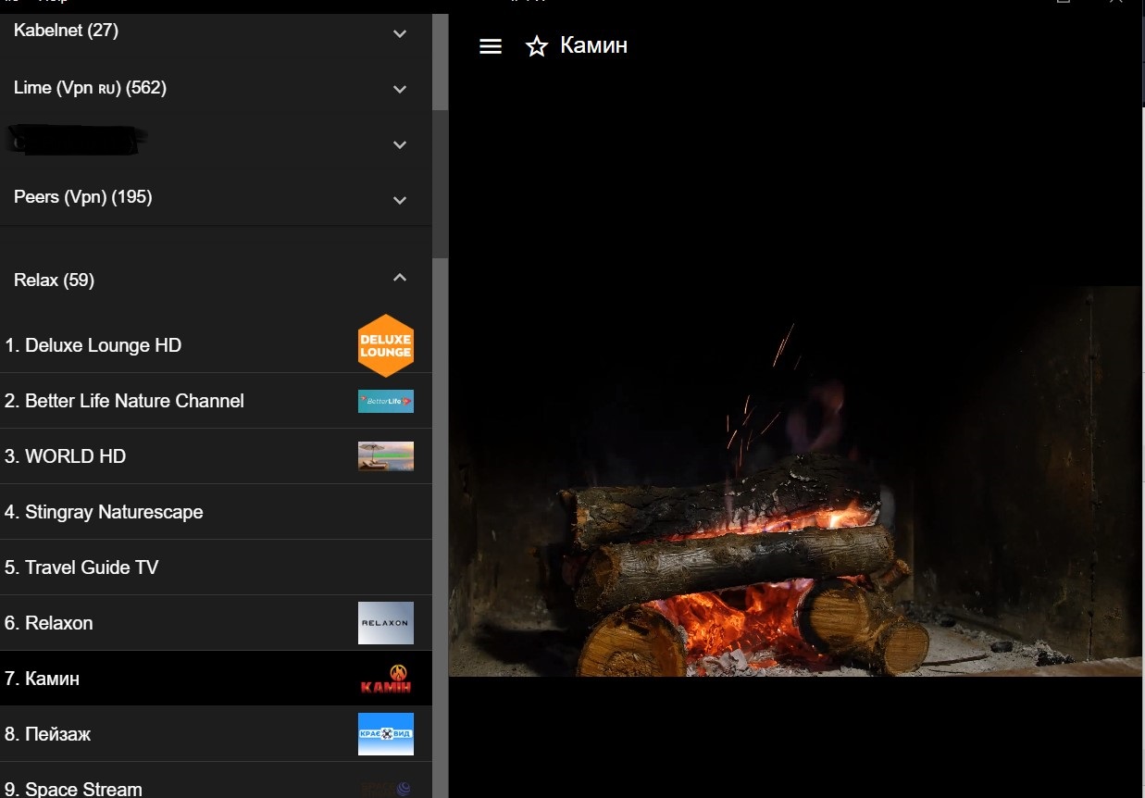This screenshot has height=798, width=1145.
Task: Click the Better Life channel logo
Action: pos(386,401)
